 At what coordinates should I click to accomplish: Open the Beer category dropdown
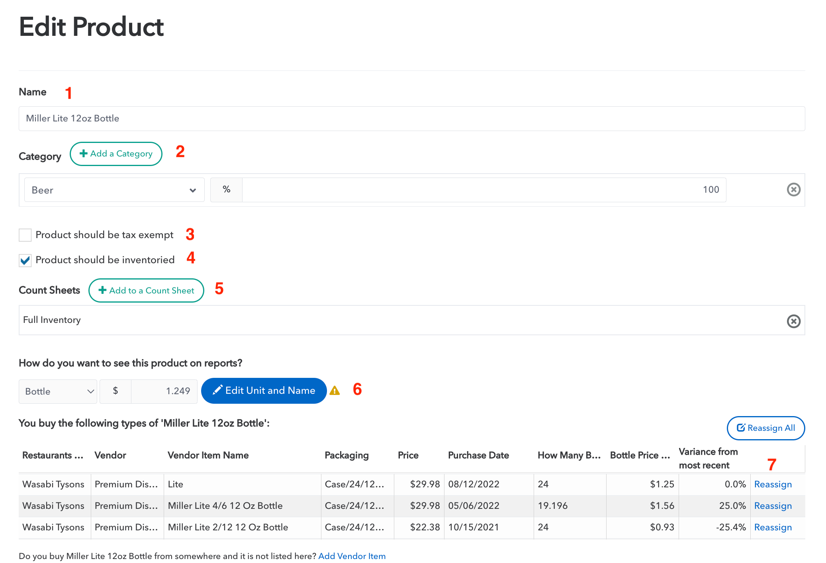point(114,190)
